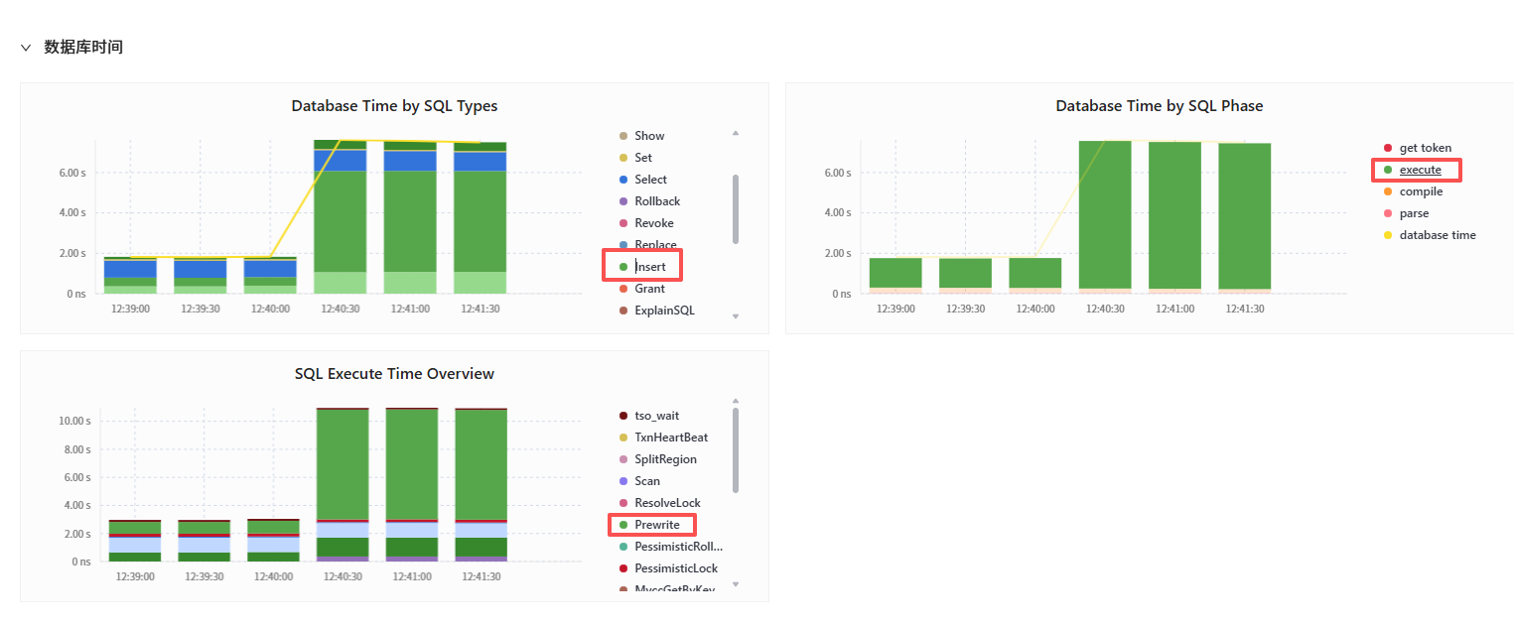Toggle the Prewrite series in legend
The width and height of the screenshot is (1514, 626).
coord(656,525)
